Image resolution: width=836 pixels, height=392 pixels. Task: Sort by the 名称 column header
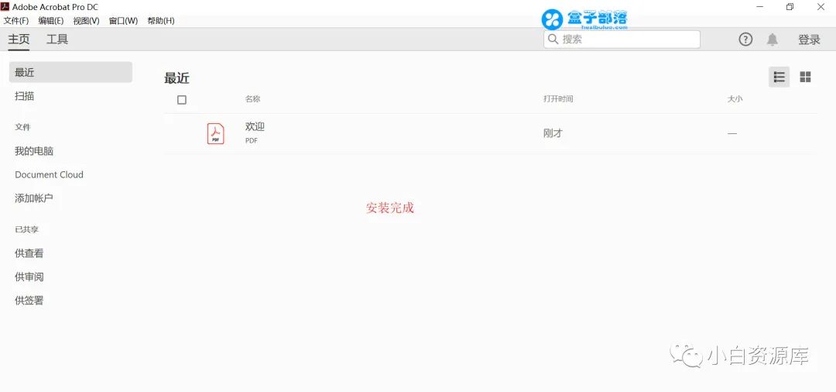coord(252,99)
